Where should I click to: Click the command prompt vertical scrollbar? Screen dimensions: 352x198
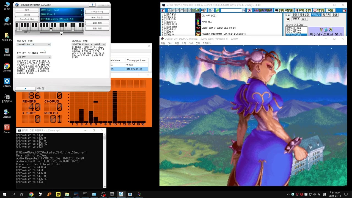click(105, 161)
